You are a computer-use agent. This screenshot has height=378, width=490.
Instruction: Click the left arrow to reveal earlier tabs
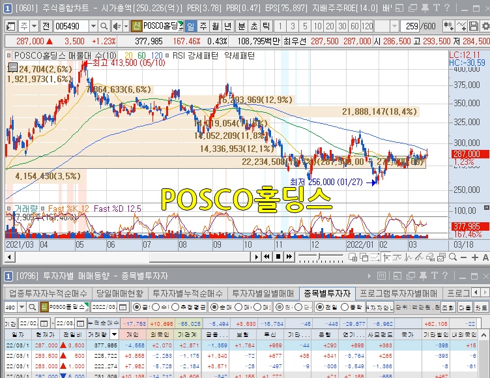pos(476,293)
